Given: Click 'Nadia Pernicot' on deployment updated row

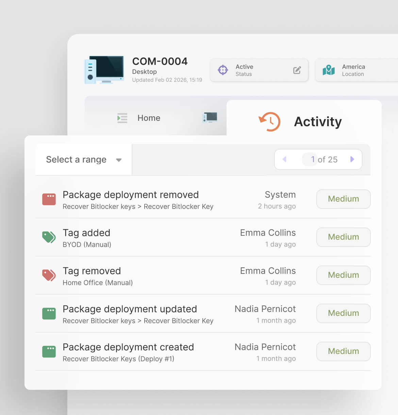Looking at the screenshot, I should [x=265, y=309].
